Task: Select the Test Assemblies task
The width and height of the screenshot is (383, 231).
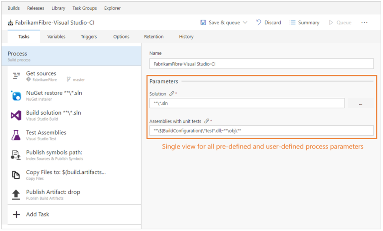Action: pyautogui.click(x=74, y=135)
